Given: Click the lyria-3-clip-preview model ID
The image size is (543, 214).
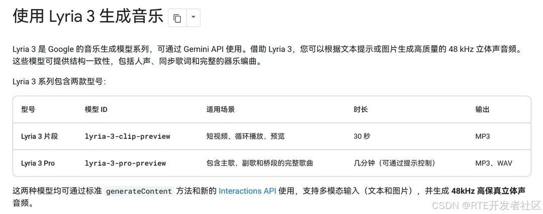Looking at the screenshot, I should 127,136.
